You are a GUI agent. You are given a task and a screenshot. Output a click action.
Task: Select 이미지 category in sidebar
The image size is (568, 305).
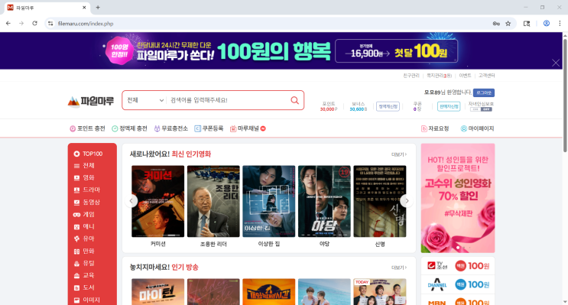pyautogui.click(x=87, y=300)
